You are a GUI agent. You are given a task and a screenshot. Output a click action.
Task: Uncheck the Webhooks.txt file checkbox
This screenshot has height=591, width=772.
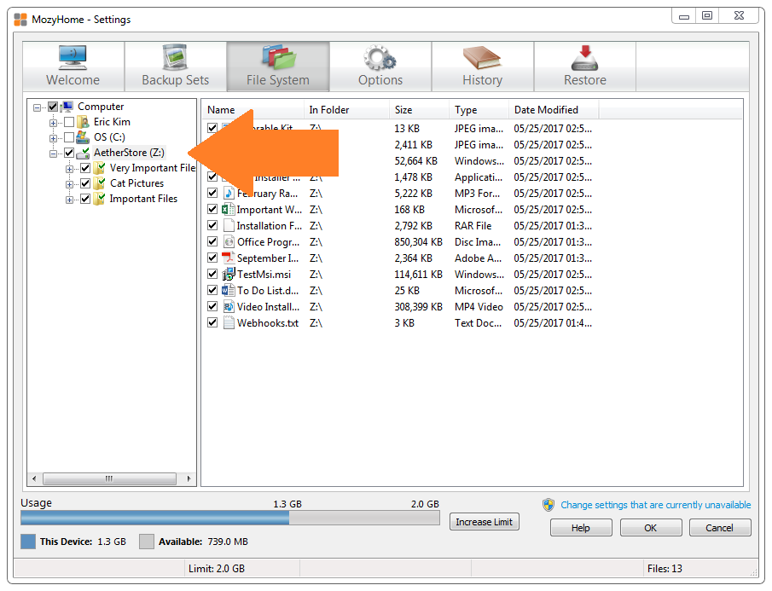[x=212, y=323]
